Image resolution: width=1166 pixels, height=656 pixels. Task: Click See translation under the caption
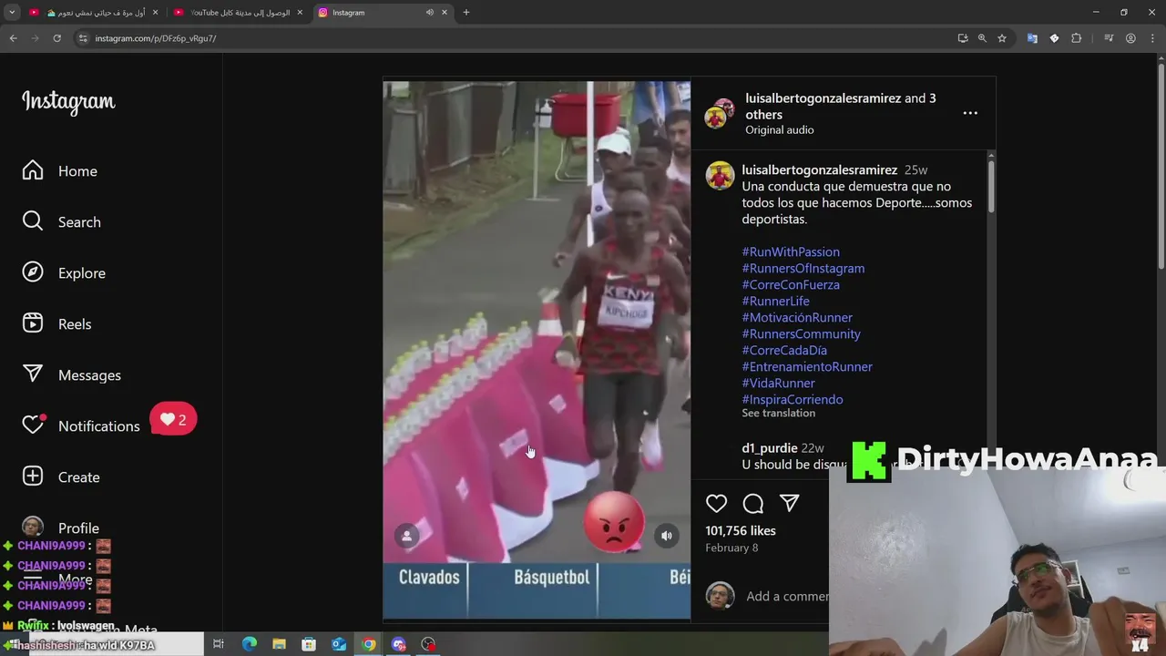[x=778, y=413]
